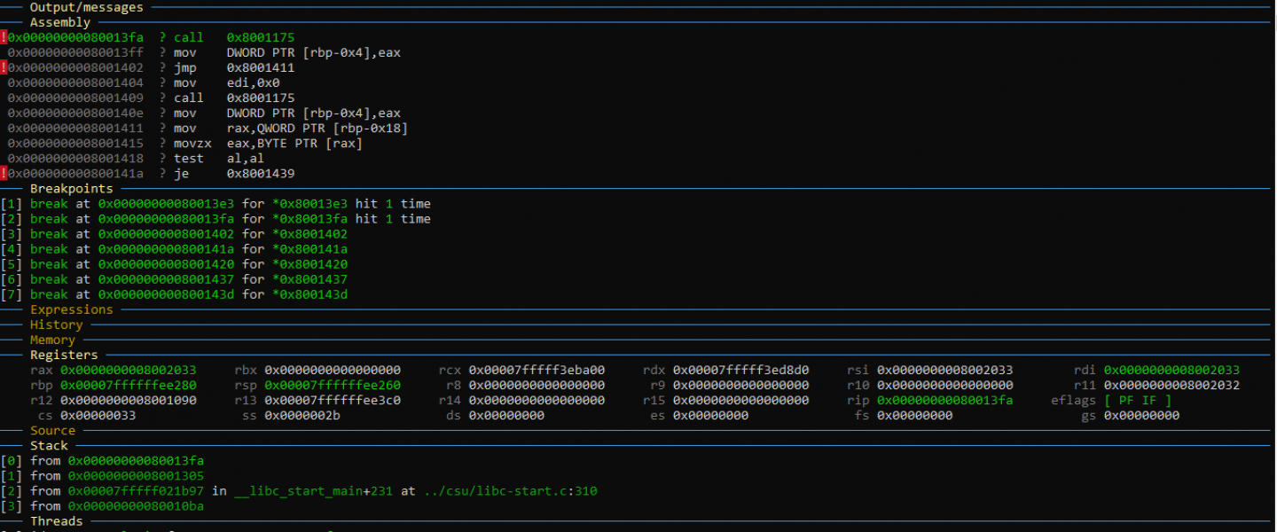Click the rbp value 0x00007ffffffee280
Screen dimensions: 1277x532
(129, 386)
